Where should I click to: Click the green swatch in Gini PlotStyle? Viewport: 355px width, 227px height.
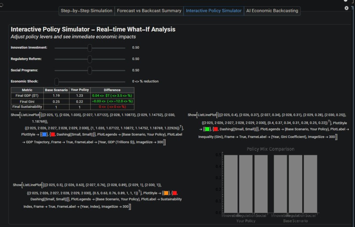[207, 129]
